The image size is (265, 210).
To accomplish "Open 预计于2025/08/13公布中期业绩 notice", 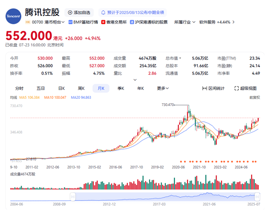I will (x=132, y=12).
